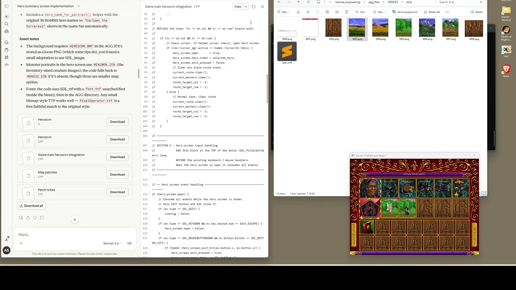
Task: Download the Patch notes TXT file
Action: pyautogui.click(x=117, y=192)
